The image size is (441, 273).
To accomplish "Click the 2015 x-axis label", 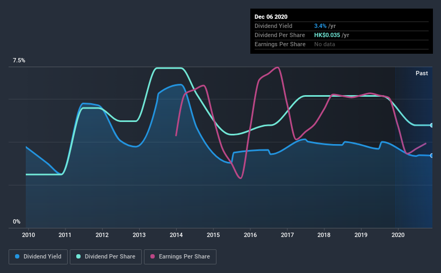I will 213,235.
